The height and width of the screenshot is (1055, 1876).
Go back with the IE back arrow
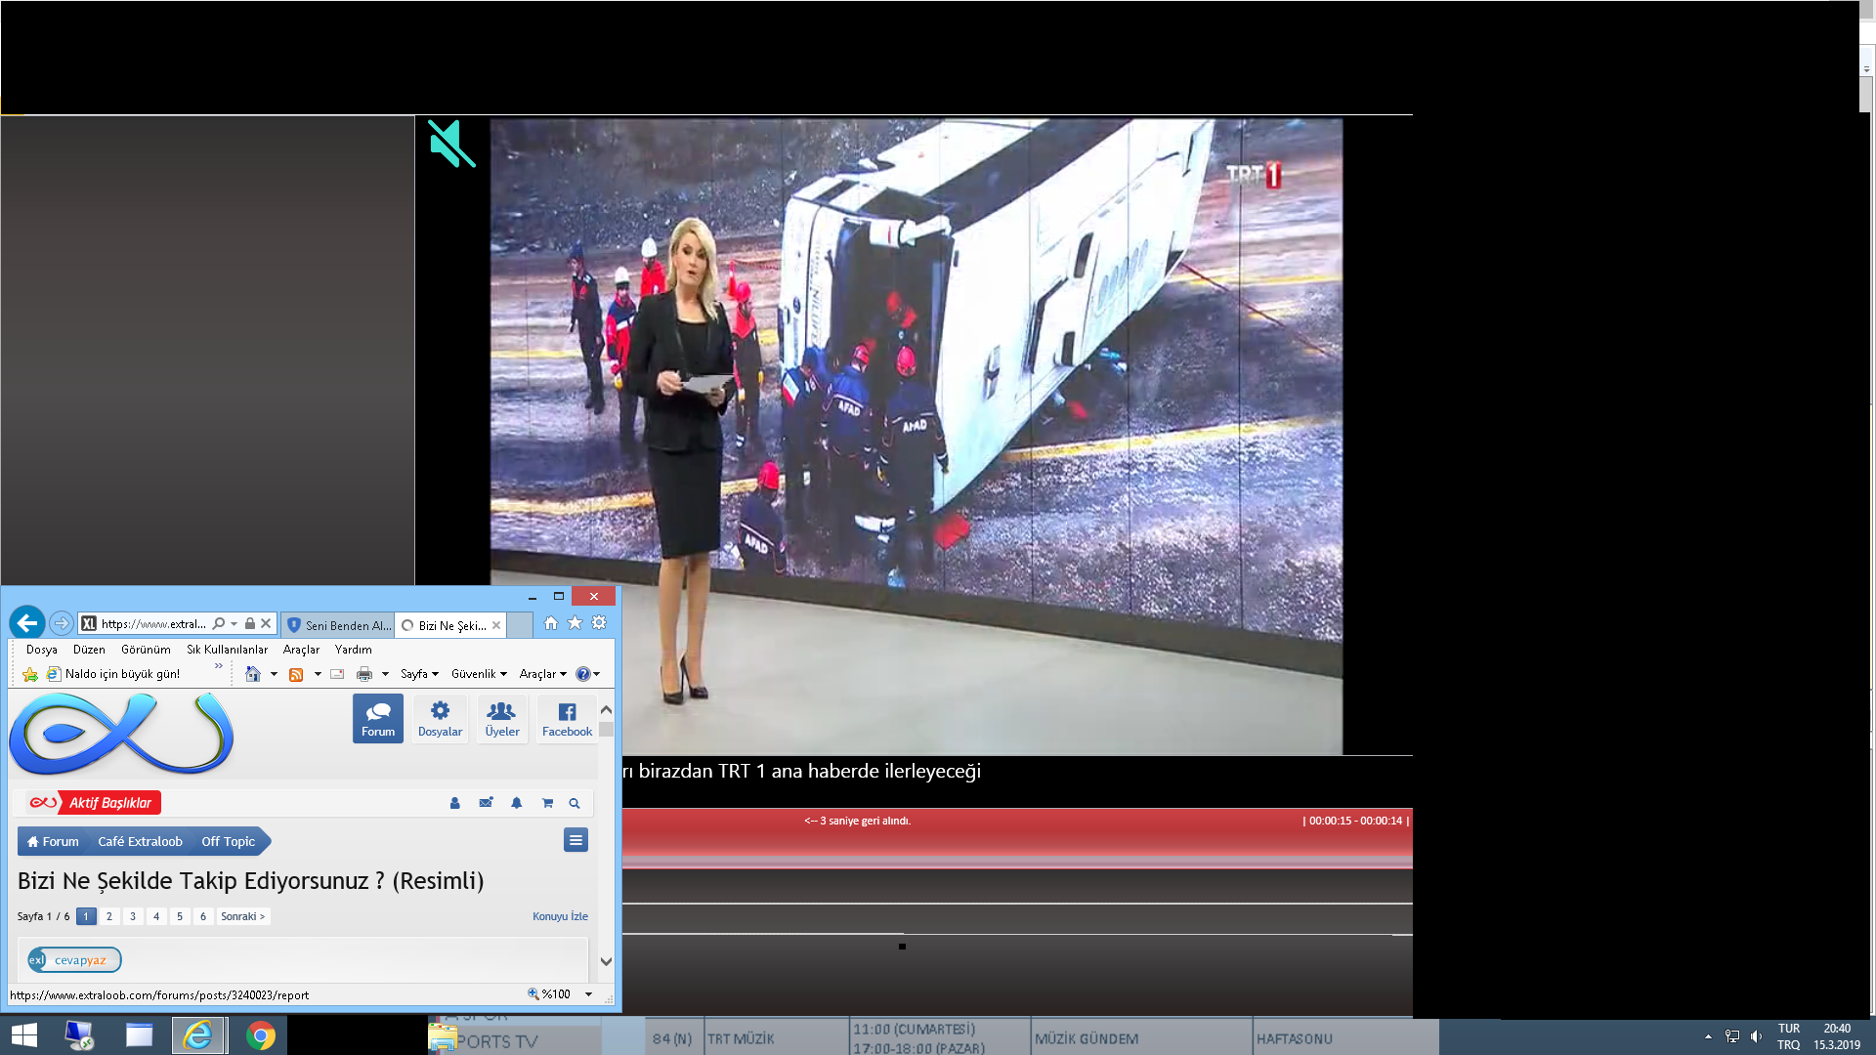[x=27, y=622]
